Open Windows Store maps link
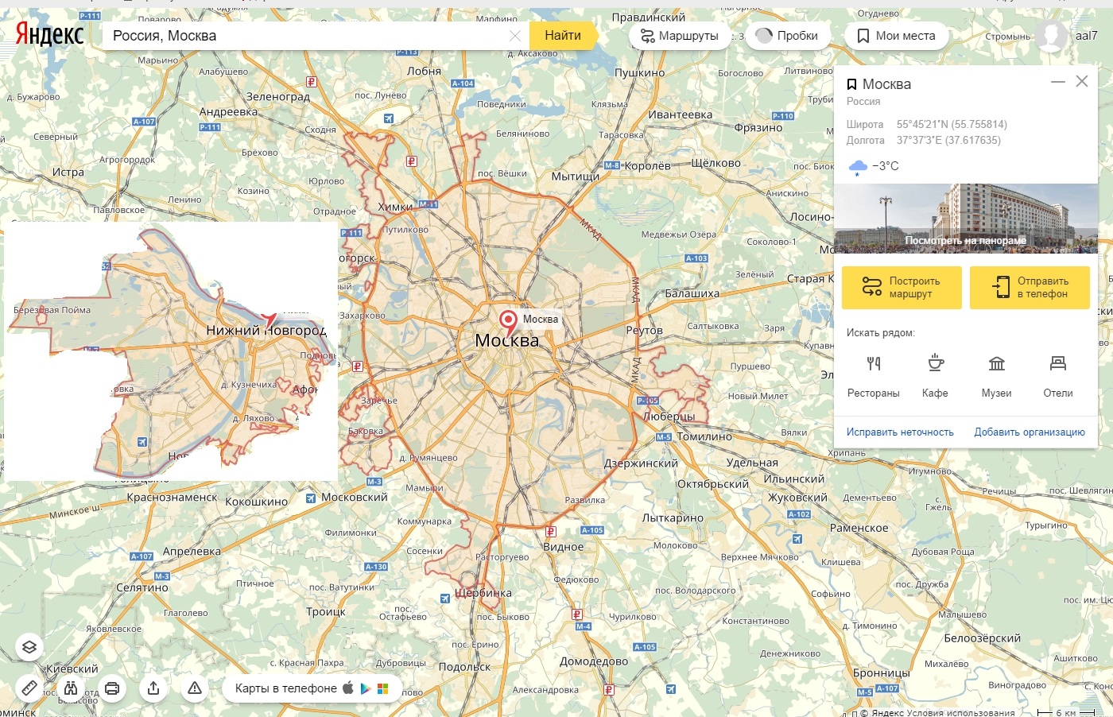This screenshot has width=1113, height=717. coord(382,688)
